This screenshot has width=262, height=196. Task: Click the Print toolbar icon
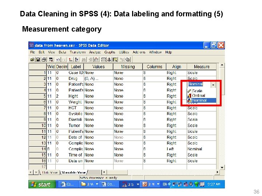[x=44, y=60]
